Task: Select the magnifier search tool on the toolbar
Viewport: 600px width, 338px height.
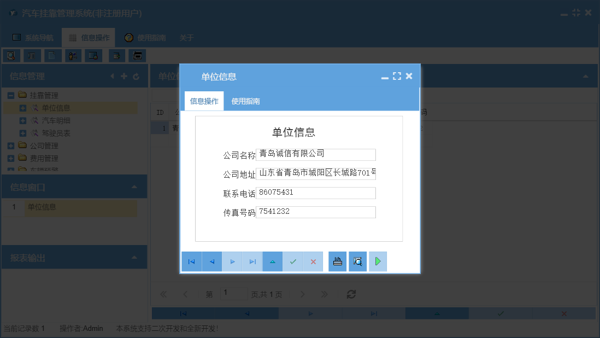Action: click(11, 55)
